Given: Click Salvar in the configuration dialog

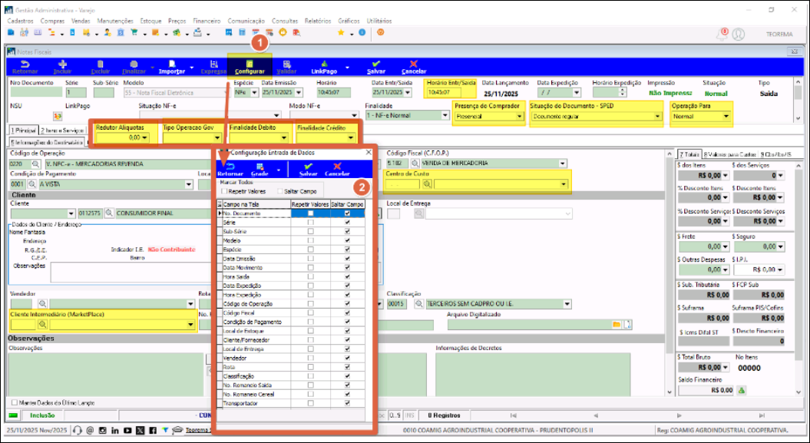Looking at the screenshot, I should (x=308, y=169).
